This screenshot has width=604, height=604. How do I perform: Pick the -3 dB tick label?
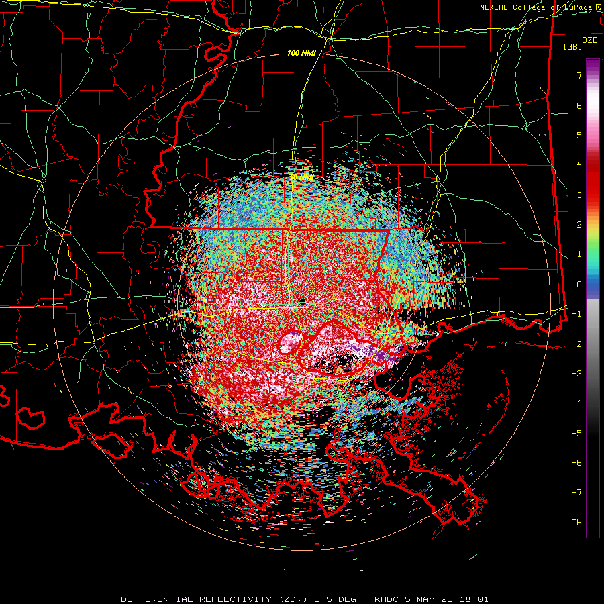576,374
